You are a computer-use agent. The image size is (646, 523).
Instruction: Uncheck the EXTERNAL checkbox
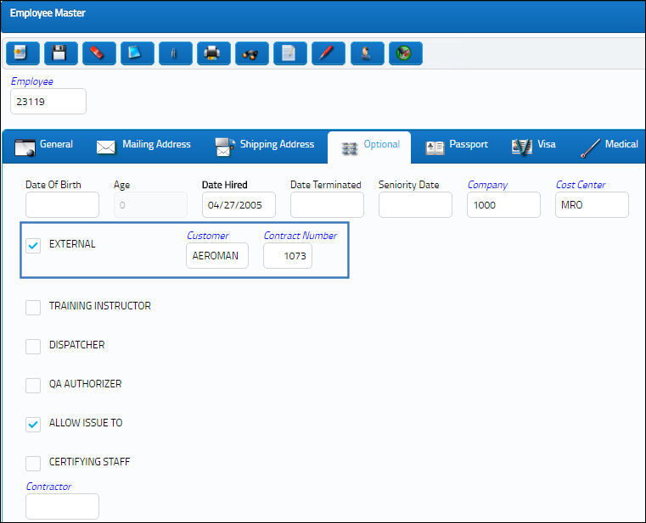(x=33, y=246)
